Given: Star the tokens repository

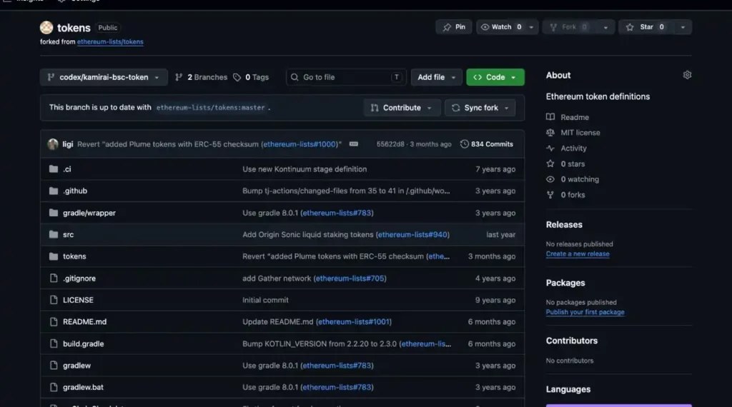Looking at the screenshot, I should (x=646, y=27).
